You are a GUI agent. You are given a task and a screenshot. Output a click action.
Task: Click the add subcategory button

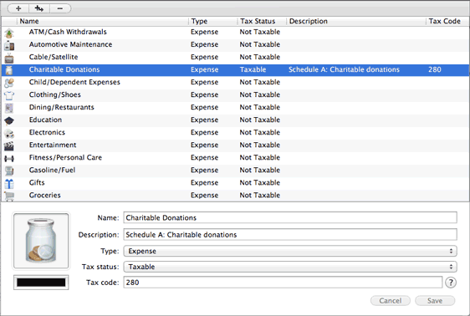[39, 8]
